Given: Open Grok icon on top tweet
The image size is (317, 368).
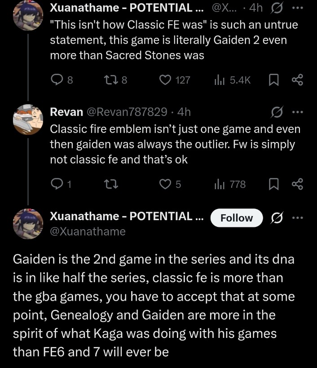Looking at the screenshot, I should (x=277, y=9).
